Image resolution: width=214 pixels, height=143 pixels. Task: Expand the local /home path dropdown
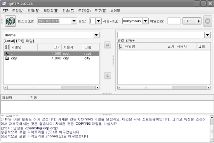96,35
